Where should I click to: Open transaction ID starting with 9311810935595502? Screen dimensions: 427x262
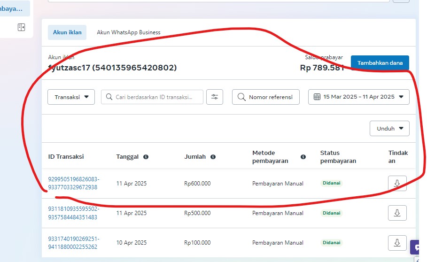click(73, 213)
